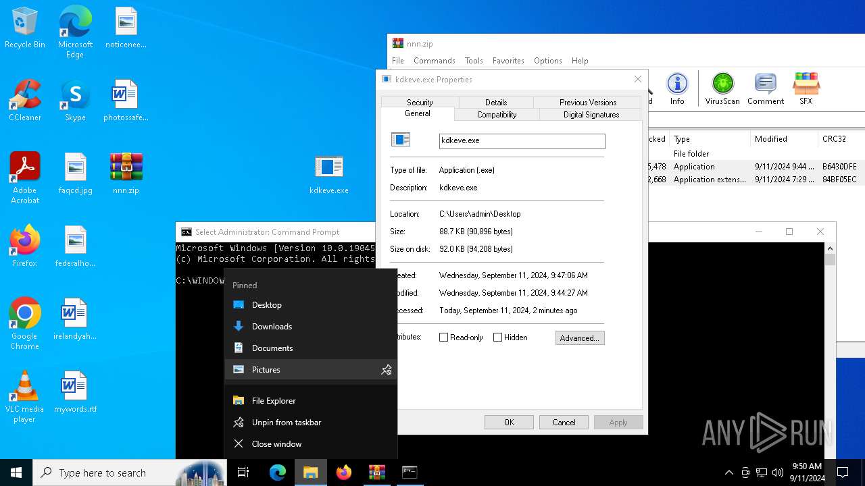
Task: Click the WinRAR Comment toolbar icon
Action: tap(766, 89)
